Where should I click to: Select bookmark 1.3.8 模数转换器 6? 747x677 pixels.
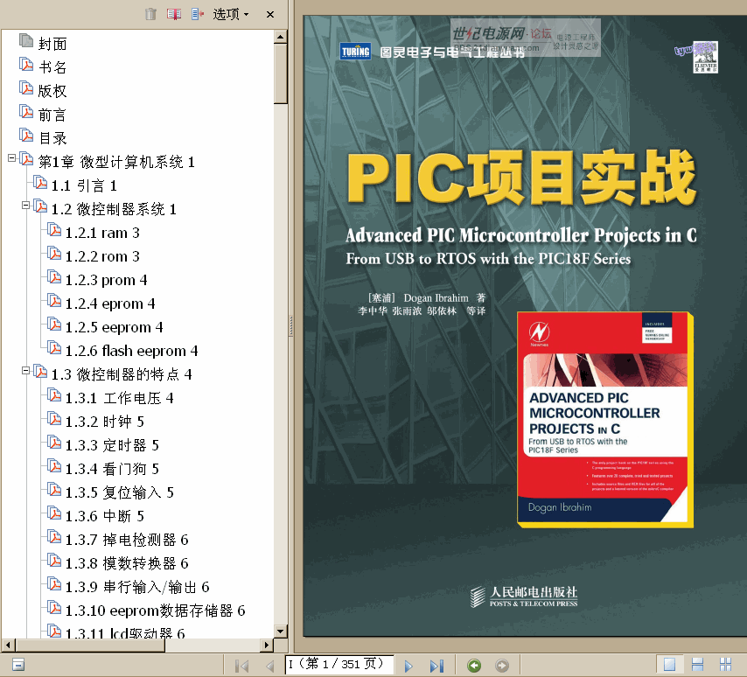tap(127, 563)
